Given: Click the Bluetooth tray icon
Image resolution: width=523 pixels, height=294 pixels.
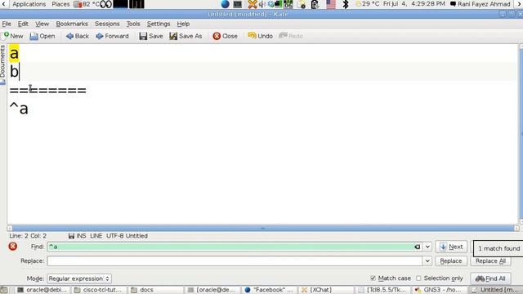Looking at the screenshot, I should [x=346, y=4].
